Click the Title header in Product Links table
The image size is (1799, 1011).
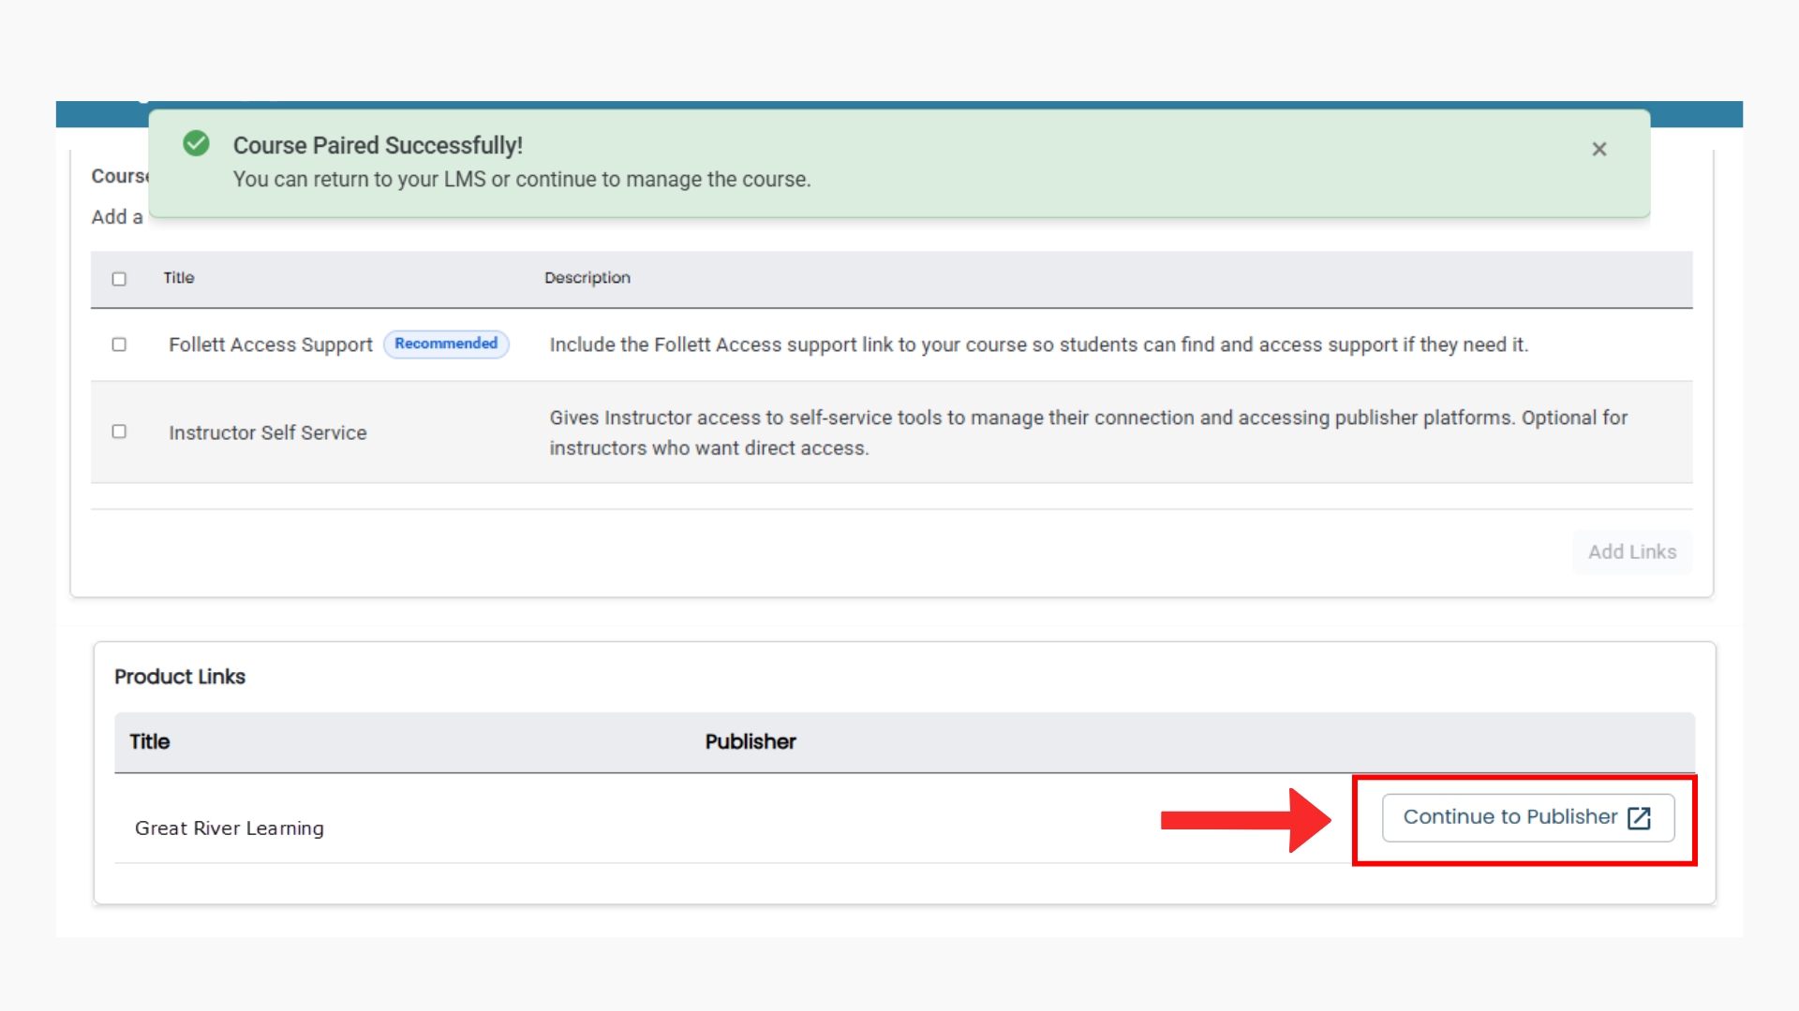click(x=149, y=741)
